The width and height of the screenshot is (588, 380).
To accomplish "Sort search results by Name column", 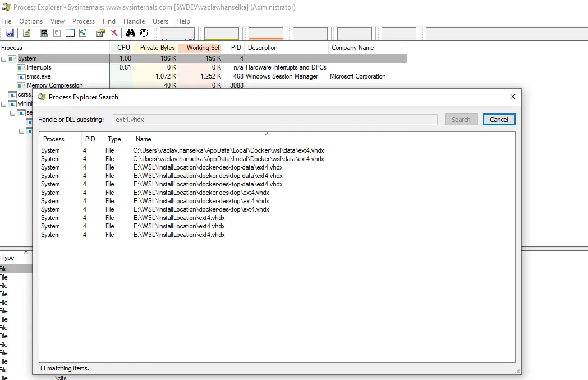I will coord(267,139).
